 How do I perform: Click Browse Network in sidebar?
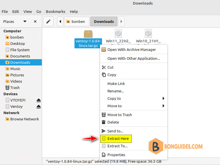click(x=21, y=119)
